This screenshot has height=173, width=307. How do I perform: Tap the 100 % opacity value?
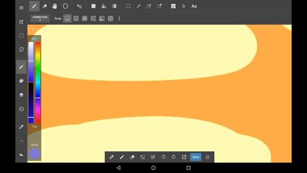(34, 145)
